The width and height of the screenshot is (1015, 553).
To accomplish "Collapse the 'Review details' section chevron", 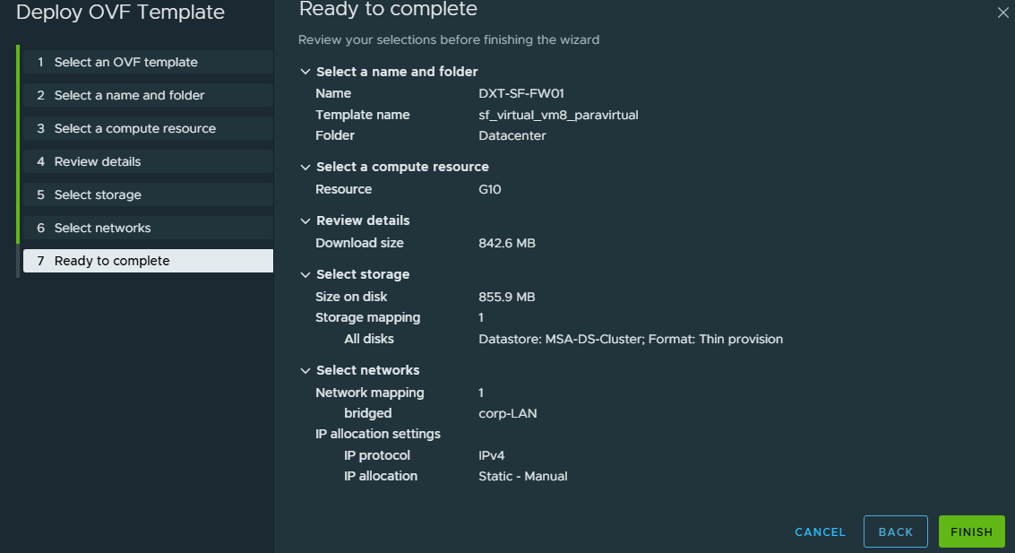I will [305, 220].
